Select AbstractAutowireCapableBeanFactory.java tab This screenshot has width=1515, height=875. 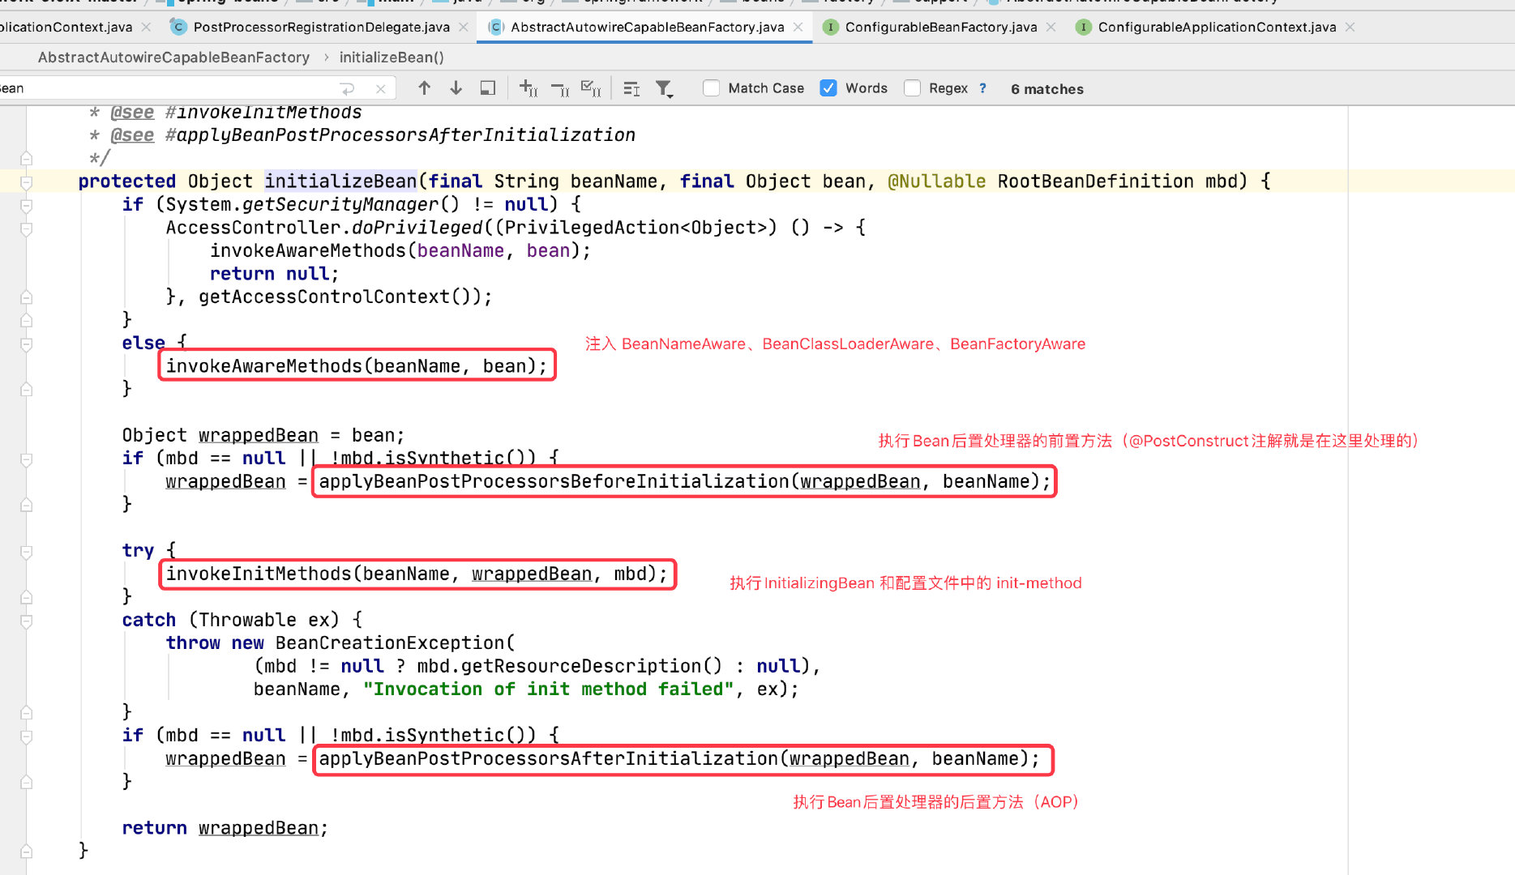[647, 27]
